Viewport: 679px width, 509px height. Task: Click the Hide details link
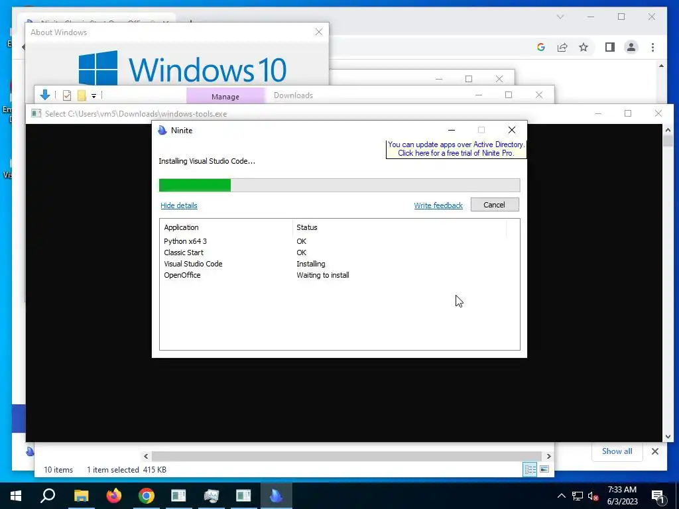179,205
